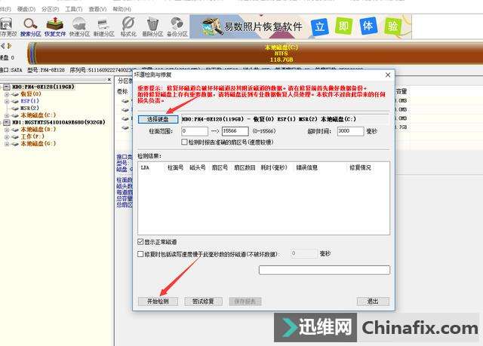The width and height of the screenshot is (483, 346).
Task: Expand the ESP(1) partition node
Action: [7, 101]
